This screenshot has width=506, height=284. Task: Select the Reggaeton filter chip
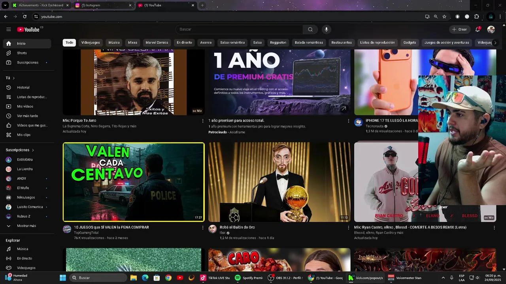coord(278,43)
